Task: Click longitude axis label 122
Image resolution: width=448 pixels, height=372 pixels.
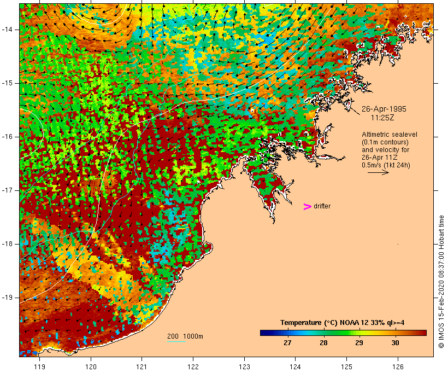Action: (x=193, y=367)
